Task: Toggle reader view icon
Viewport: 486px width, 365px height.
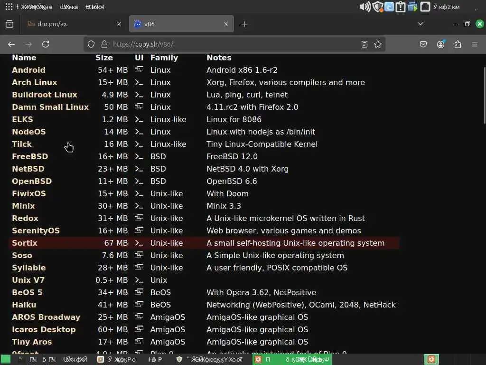Action: tap(364, 44)
